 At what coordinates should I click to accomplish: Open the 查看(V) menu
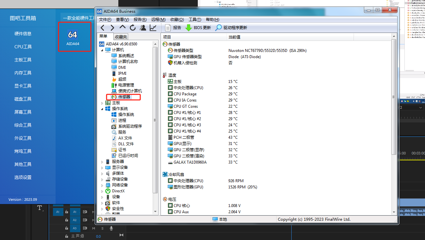(x=122, y=20)
